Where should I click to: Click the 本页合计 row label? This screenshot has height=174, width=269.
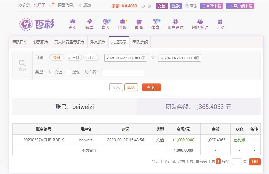(x=89, y=150)
